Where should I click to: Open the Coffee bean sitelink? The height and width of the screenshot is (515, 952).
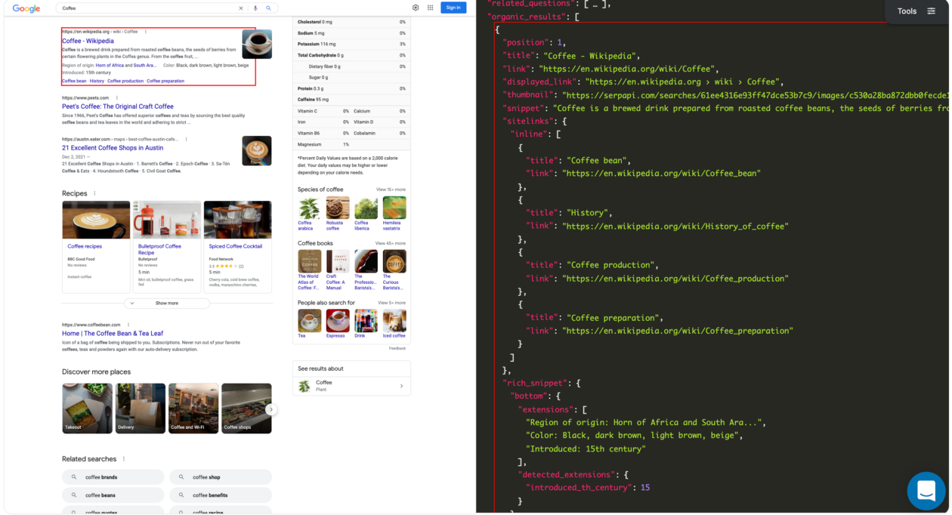[74, 81]
